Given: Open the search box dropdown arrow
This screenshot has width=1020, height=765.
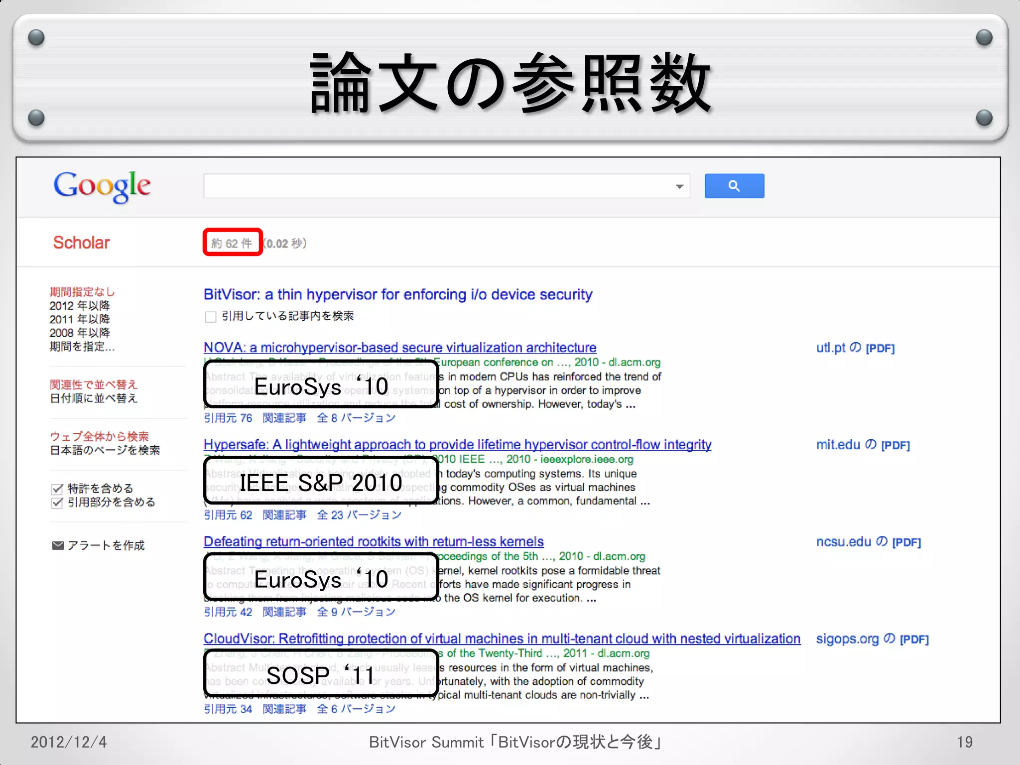Looking at the screenshot, I should click(679, 187).
